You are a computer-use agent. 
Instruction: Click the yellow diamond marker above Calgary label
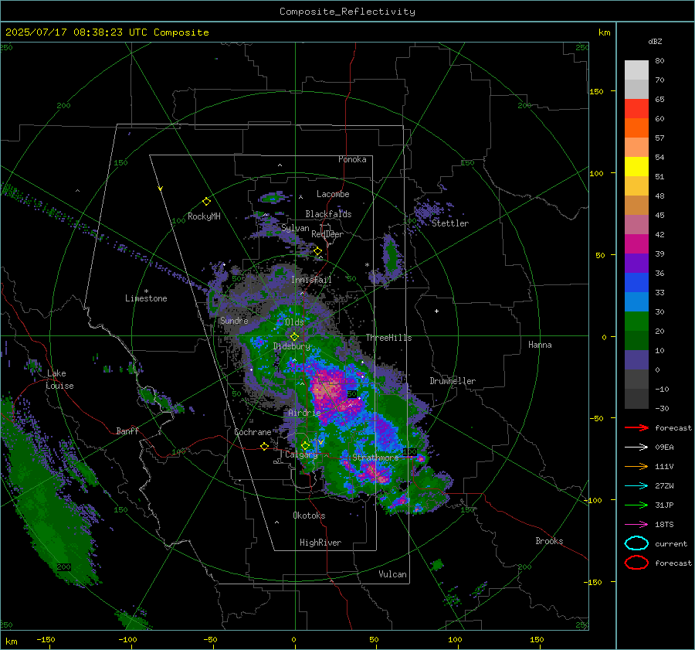pyautogui.click(x=305, y=445)
